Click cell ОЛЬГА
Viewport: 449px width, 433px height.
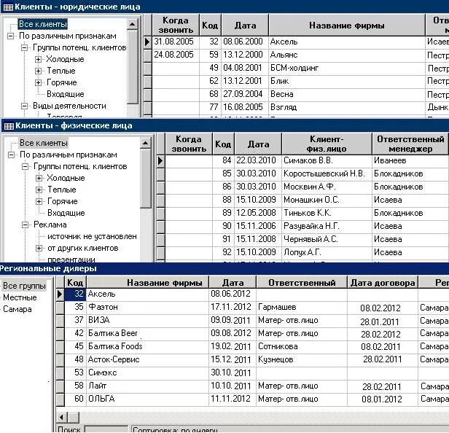(147, 399)
